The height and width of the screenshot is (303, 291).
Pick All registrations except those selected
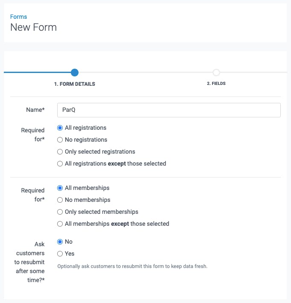point(60,163)
